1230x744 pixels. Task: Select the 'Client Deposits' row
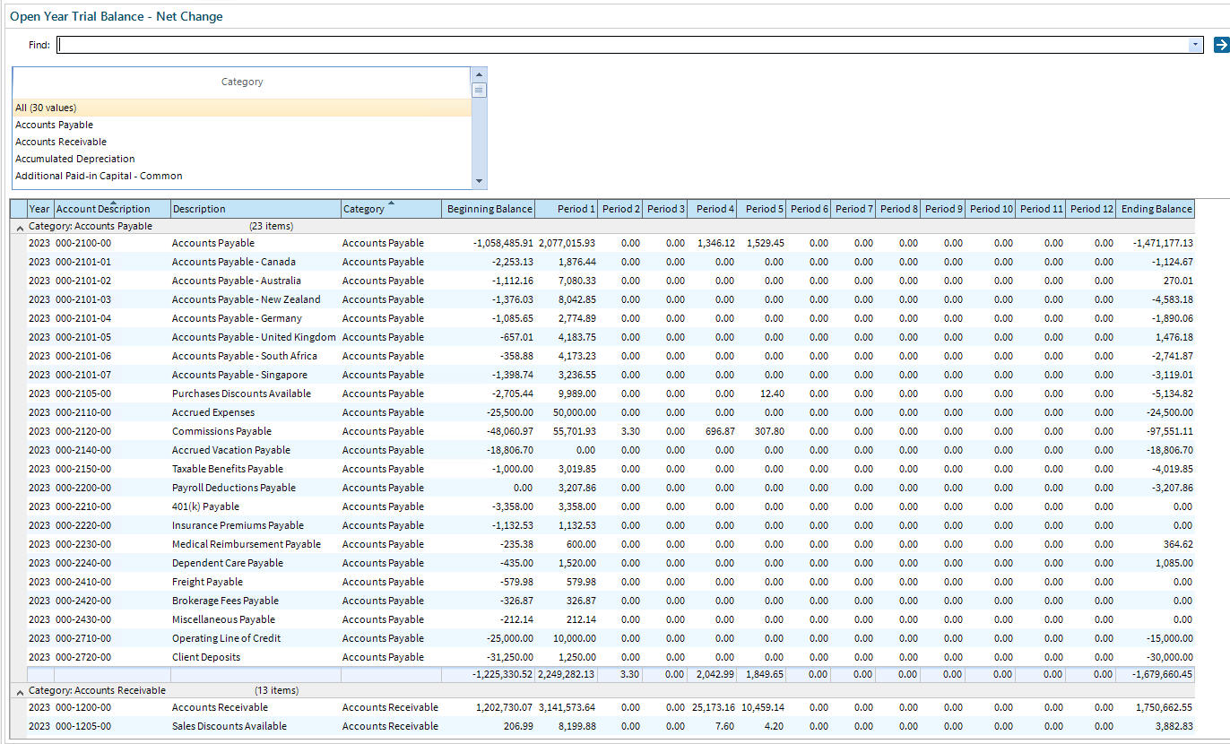[611, 657]
